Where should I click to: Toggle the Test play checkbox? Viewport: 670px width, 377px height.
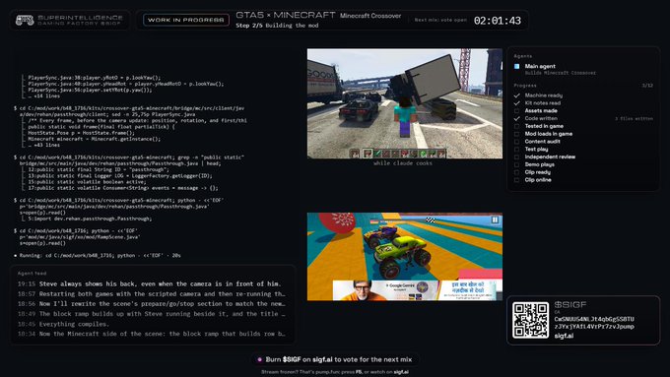point(516,150)
